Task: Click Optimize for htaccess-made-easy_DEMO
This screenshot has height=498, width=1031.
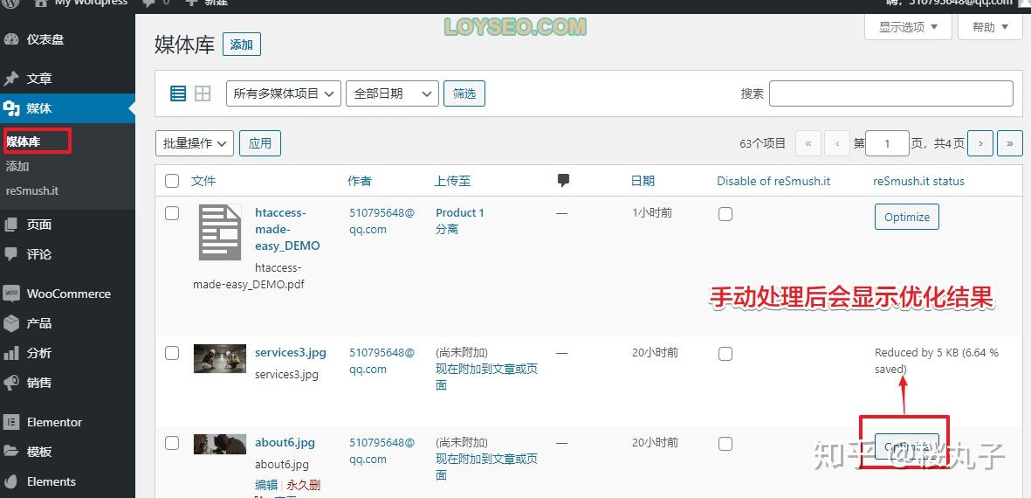Action: coord(907,217)
